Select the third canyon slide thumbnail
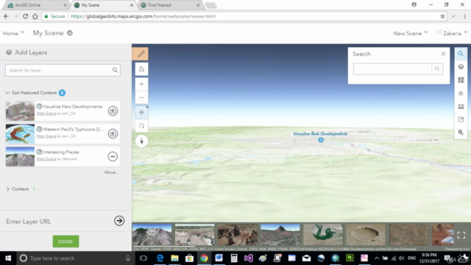Screen dimensions: 471x265 (238, 234)
